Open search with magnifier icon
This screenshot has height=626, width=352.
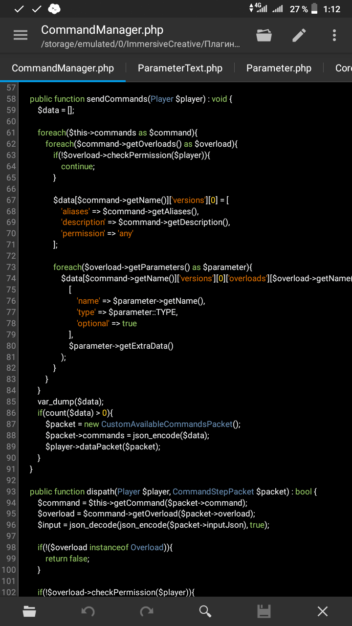(x=205, y=611)
